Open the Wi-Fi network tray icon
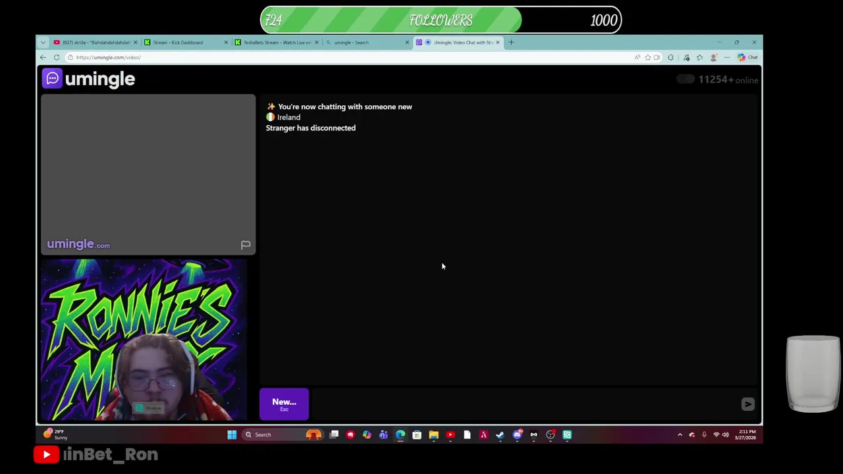 (716, 434)
